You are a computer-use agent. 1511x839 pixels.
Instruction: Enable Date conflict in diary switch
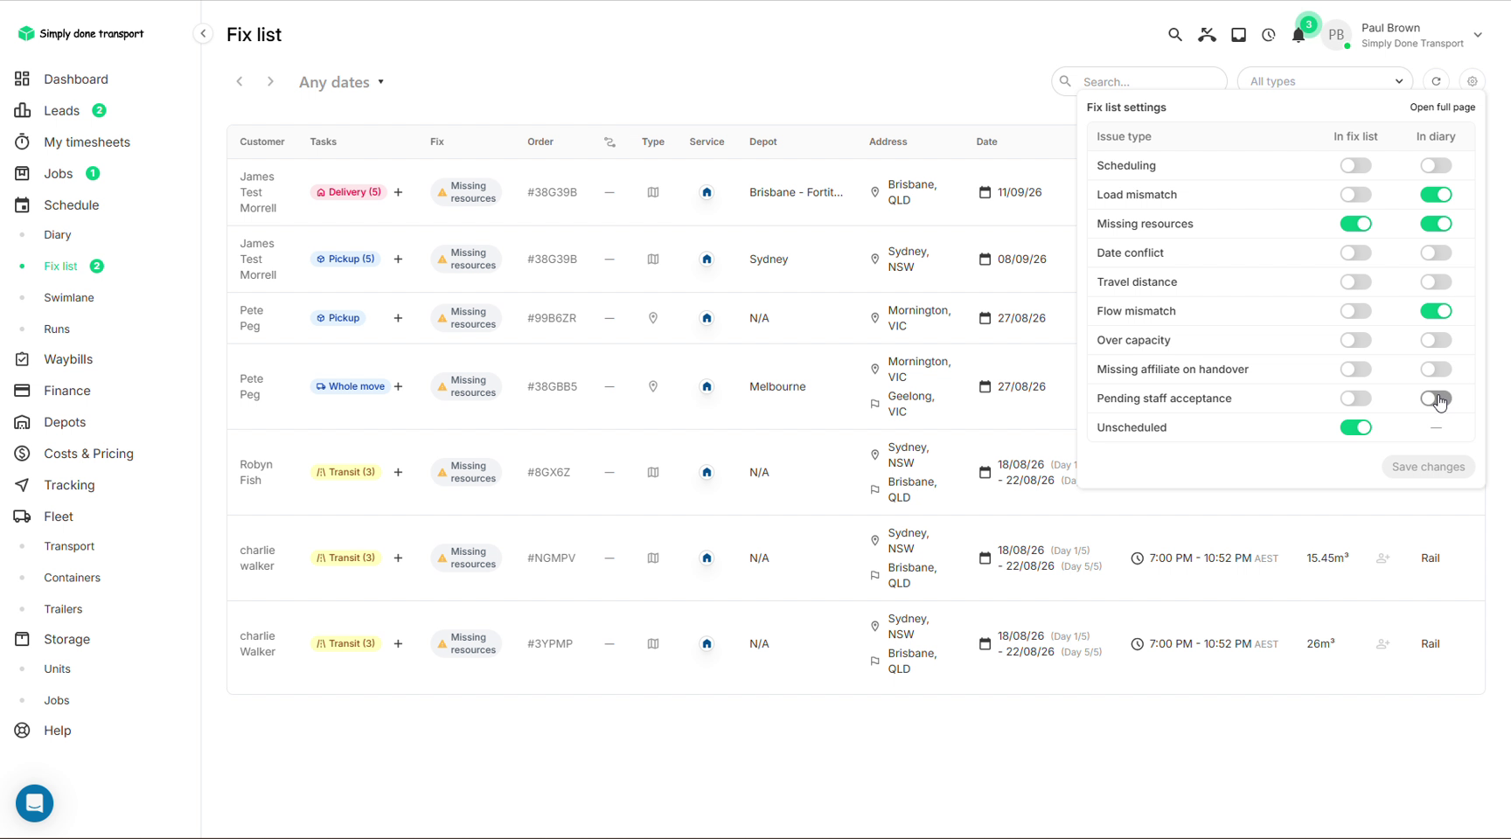click(1436, 253)
